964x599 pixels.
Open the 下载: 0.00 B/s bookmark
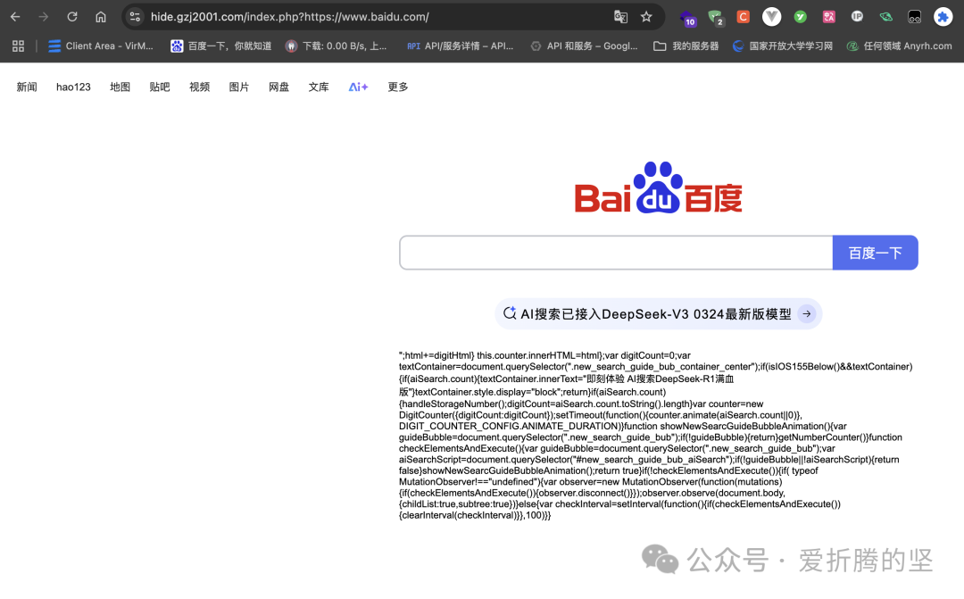click(337, 46)
